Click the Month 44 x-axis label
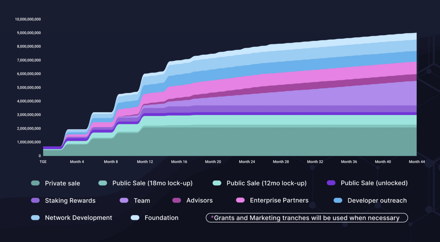Viewport: 440px width, 242px height. [x=417, y=162]
